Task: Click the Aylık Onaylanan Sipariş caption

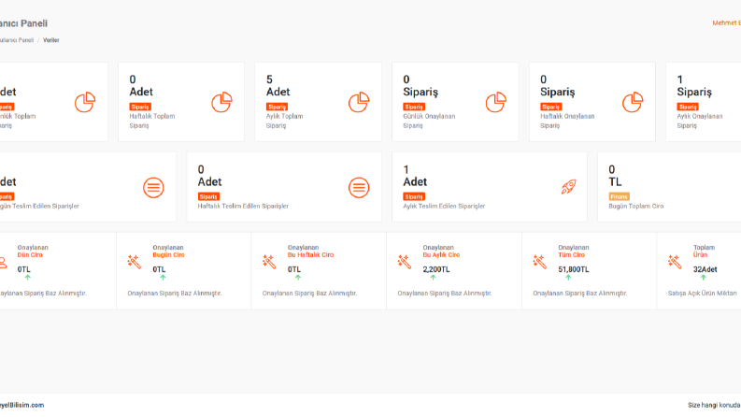Action: 700,121
